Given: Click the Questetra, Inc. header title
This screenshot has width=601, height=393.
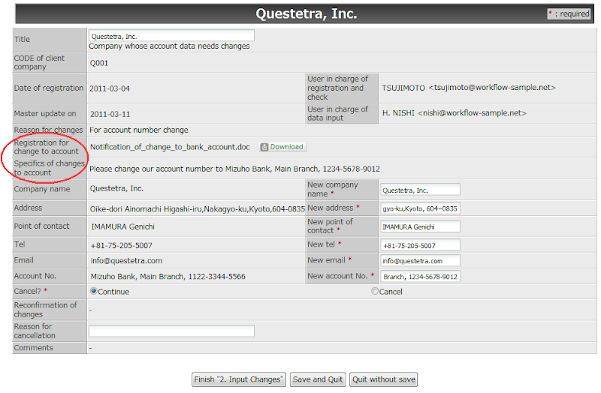Looking at the screenshot, I should click(x=307, y=13).
